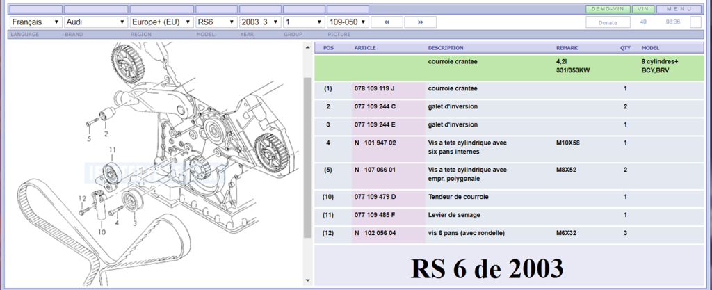The height and width of the screenshot is (290, 712).
Task: Click the scroll-down arrow below the diagram
Action: coord(307,281)
